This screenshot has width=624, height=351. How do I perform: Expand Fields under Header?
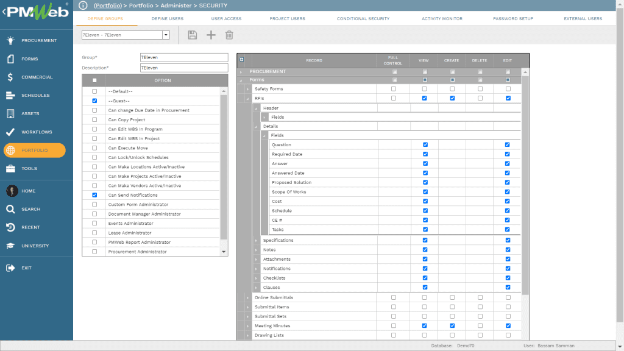(x=264, y=118)
